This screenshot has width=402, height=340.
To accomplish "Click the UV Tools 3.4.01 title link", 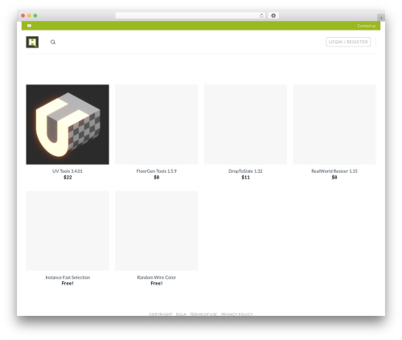I will pyautogui.click(x=68, y=171).
